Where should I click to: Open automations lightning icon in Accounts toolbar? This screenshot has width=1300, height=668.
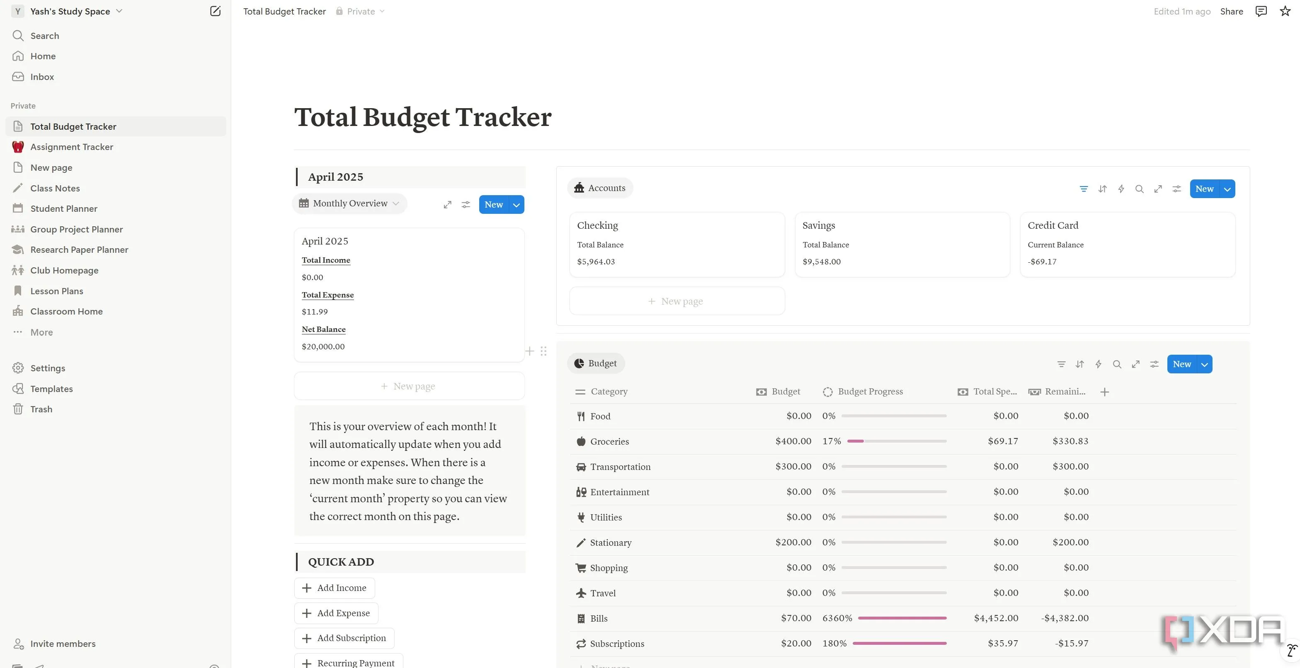pyautogui.click(x=1121, y=189)
